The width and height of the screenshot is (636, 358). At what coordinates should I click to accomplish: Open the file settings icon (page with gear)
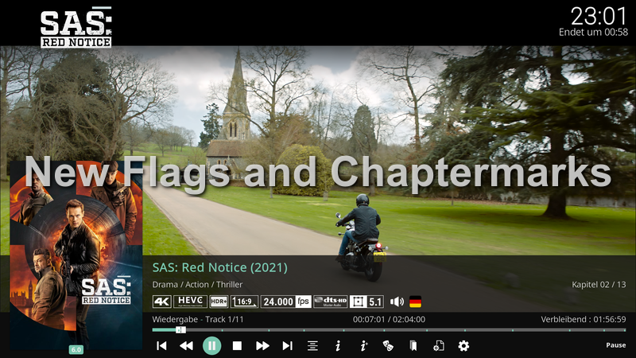click(x=439, y=346)
